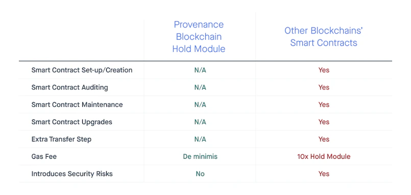This screenshot has width=411, height=195.
Task: Click N/A in the Set-up/Creation row
Action: (x=200, y=70)
